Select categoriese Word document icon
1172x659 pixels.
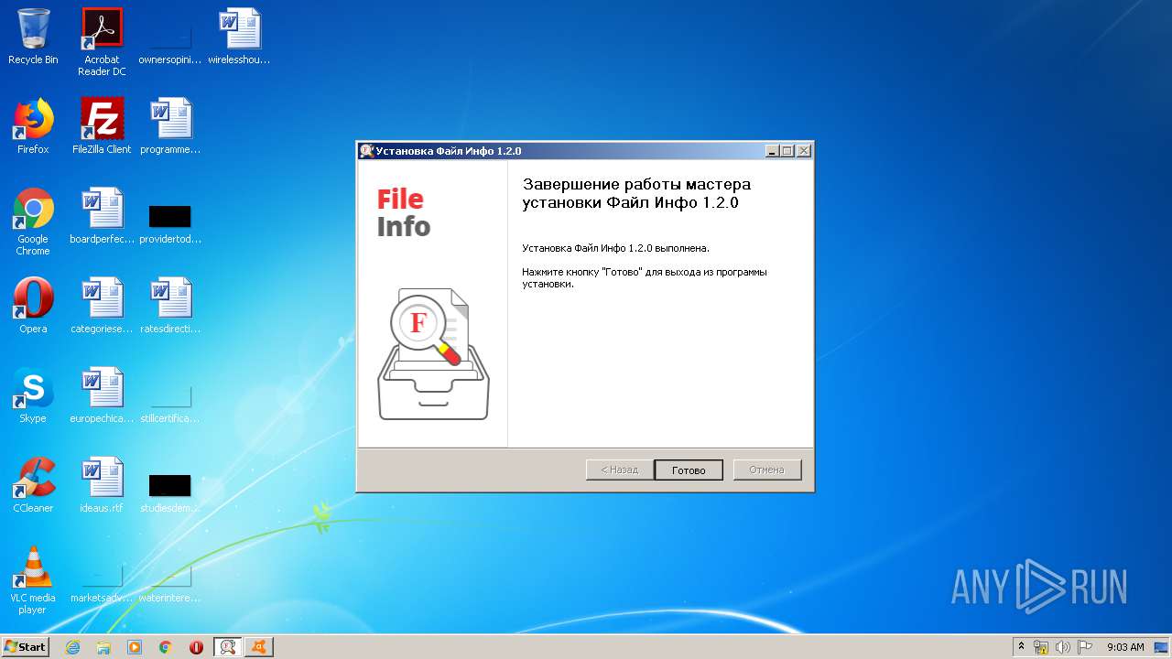click(102, 306)
